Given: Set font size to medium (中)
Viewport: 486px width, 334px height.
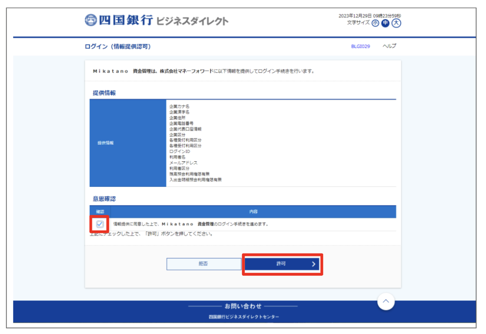Looking at the screenshot, I should 385,23.
